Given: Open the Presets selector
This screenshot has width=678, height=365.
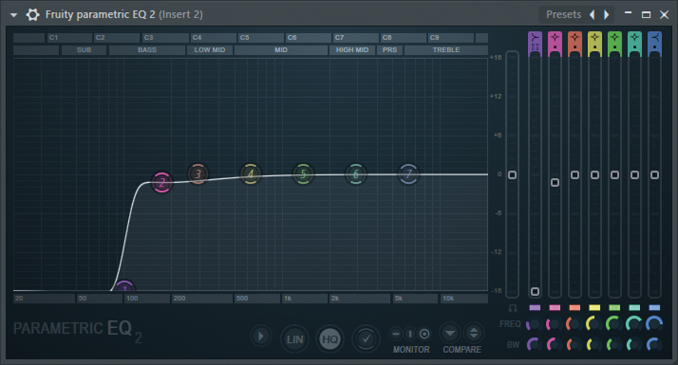Looking at the screenshot, I should point(563,15).
